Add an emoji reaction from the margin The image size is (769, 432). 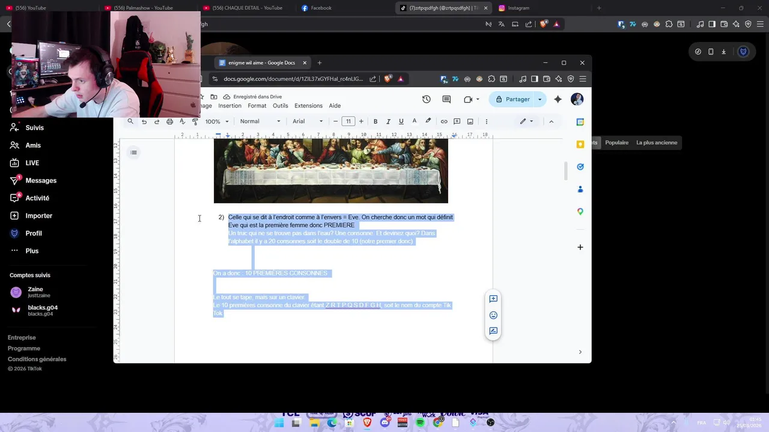click(493, 315)
